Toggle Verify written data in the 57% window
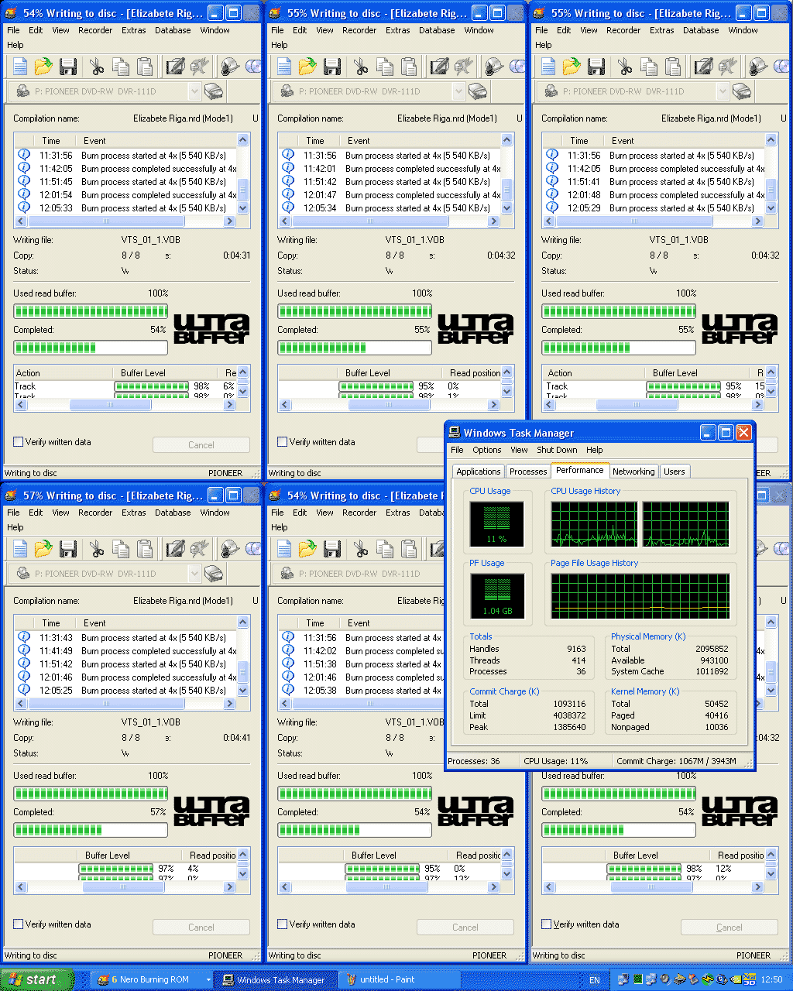Viewport: 793px width, 991px height. (18, 924)
